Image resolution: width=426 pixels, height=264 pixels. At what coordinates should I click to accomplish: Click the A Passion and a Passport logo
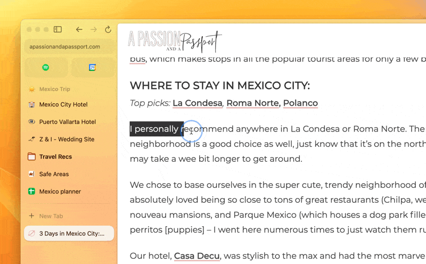(x=175, y=42)
